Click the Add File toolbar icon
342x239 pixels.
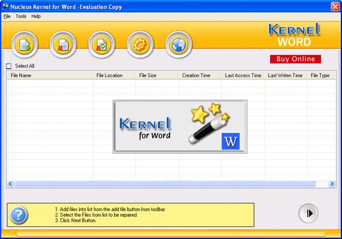click(24, 44)
